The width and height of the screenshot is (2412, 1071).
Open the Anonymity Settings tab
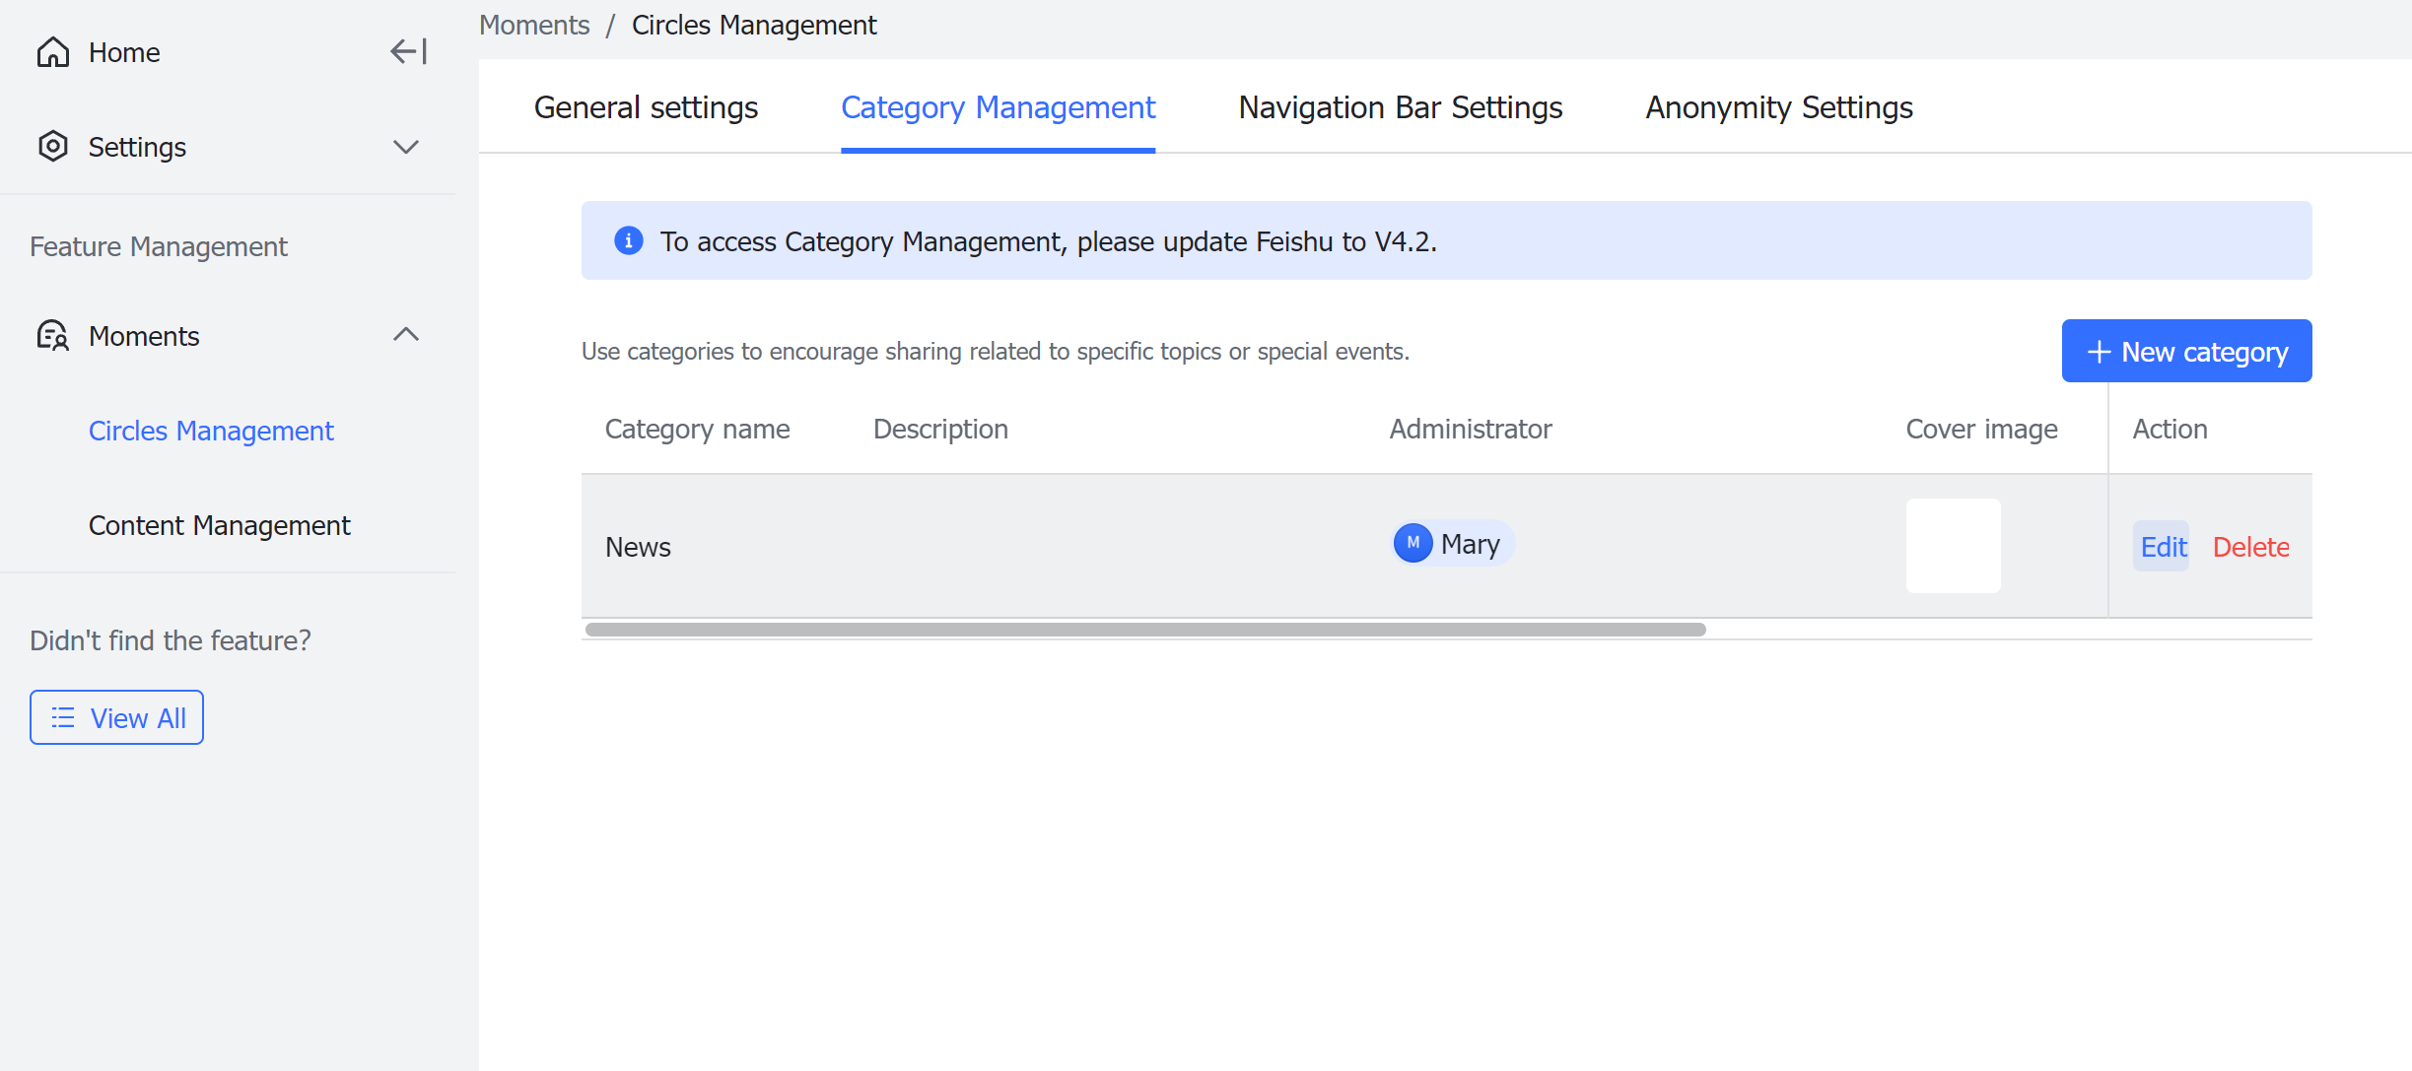tap(1779, 107)
